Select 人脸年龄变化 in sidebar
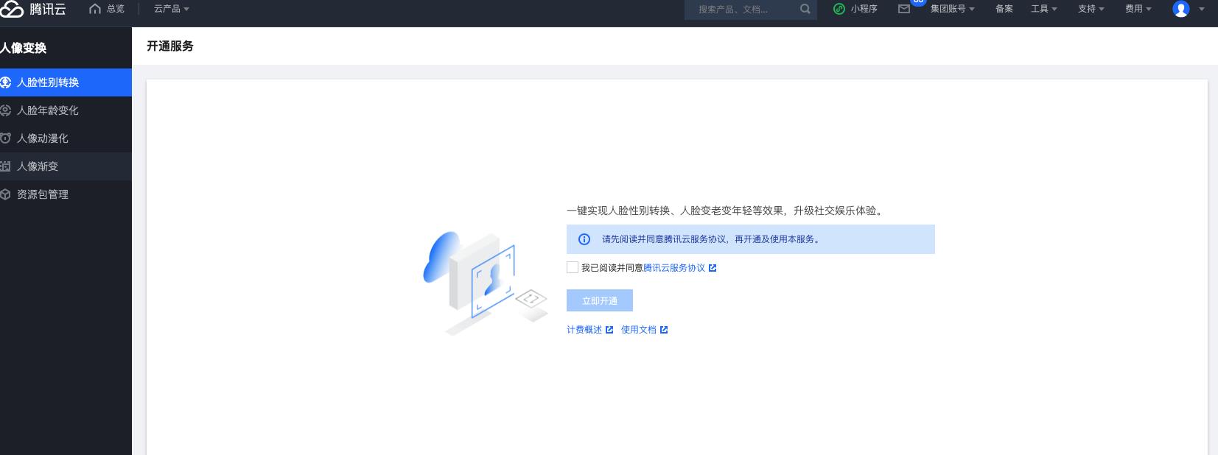1218x455 pixels. (x=66, y=110)
